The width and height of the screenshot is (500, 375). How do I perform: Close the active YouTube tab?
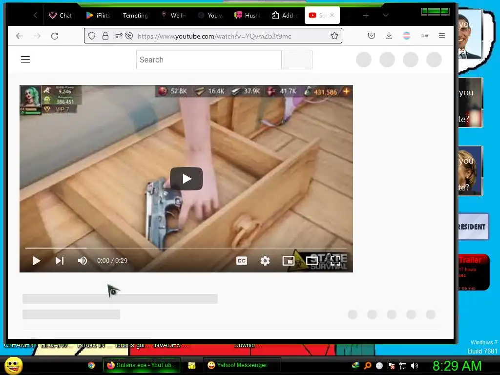pyautogui.click(x=332, y=15)
